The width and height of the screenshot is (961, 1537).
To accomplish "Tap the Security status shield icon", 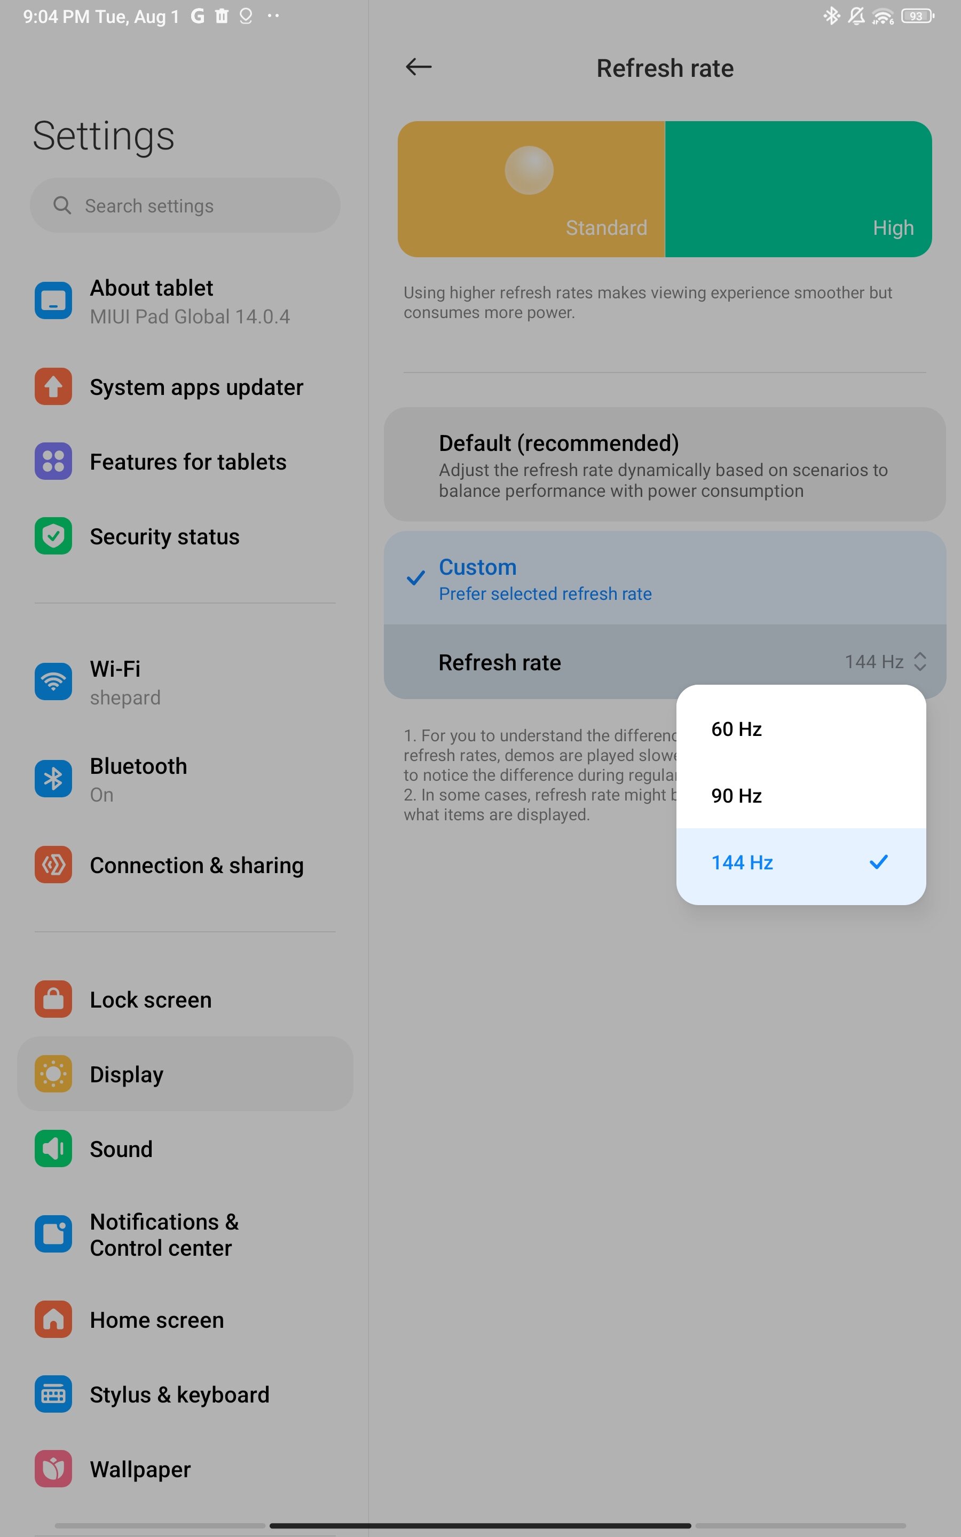I will pos(53,537).
